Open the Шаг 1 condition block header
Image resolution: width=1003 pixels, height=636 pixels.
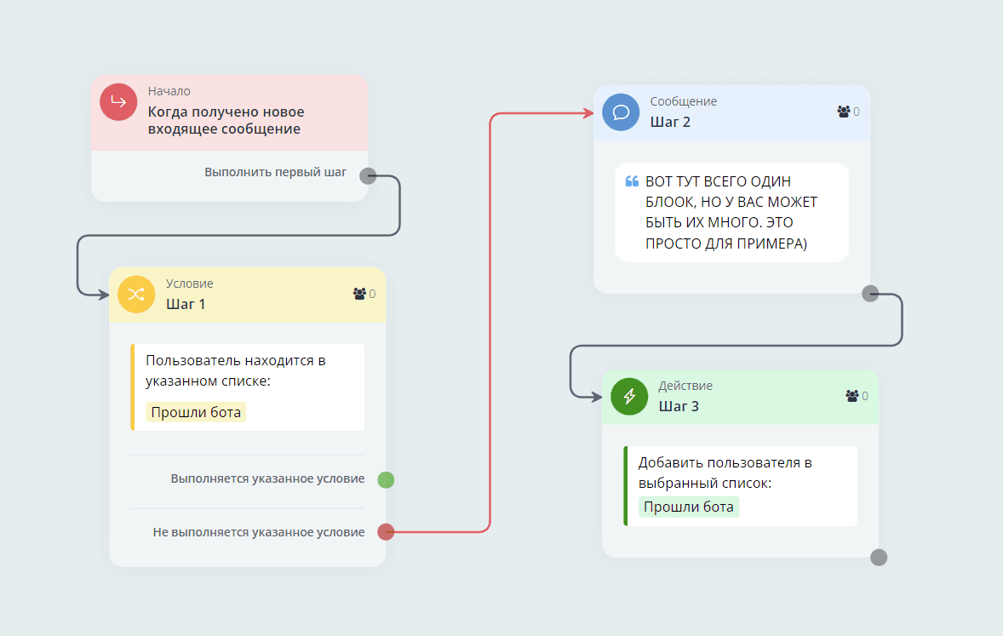pyautogui.click(x=247, y=295)
